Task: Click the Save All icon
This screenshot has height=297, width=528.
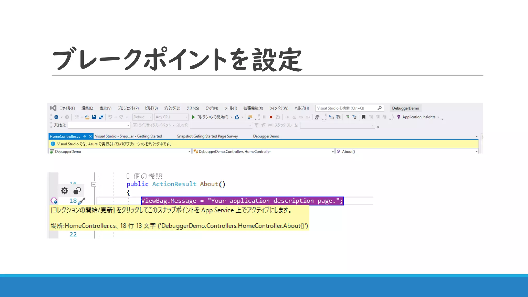Action: [x=101, y=117]
